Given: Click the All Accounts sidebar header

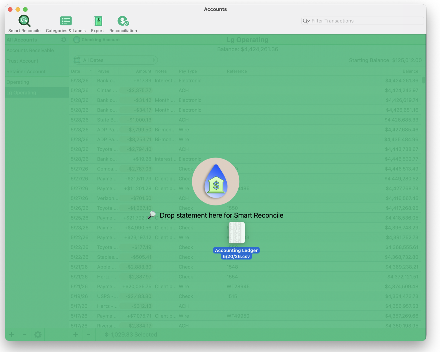Looking at the screenshot, I should pos(22,40).
